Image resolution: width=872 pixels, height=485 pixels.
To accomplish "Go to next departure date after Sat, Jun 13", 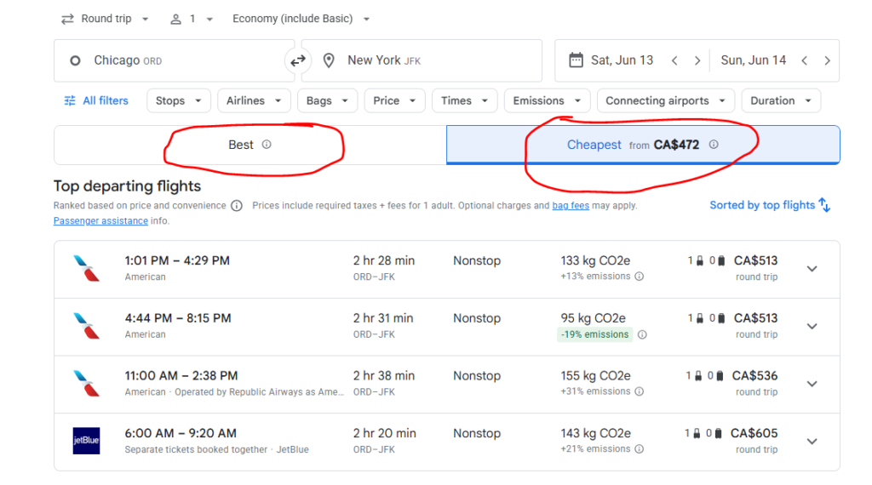I will point(697,60).
